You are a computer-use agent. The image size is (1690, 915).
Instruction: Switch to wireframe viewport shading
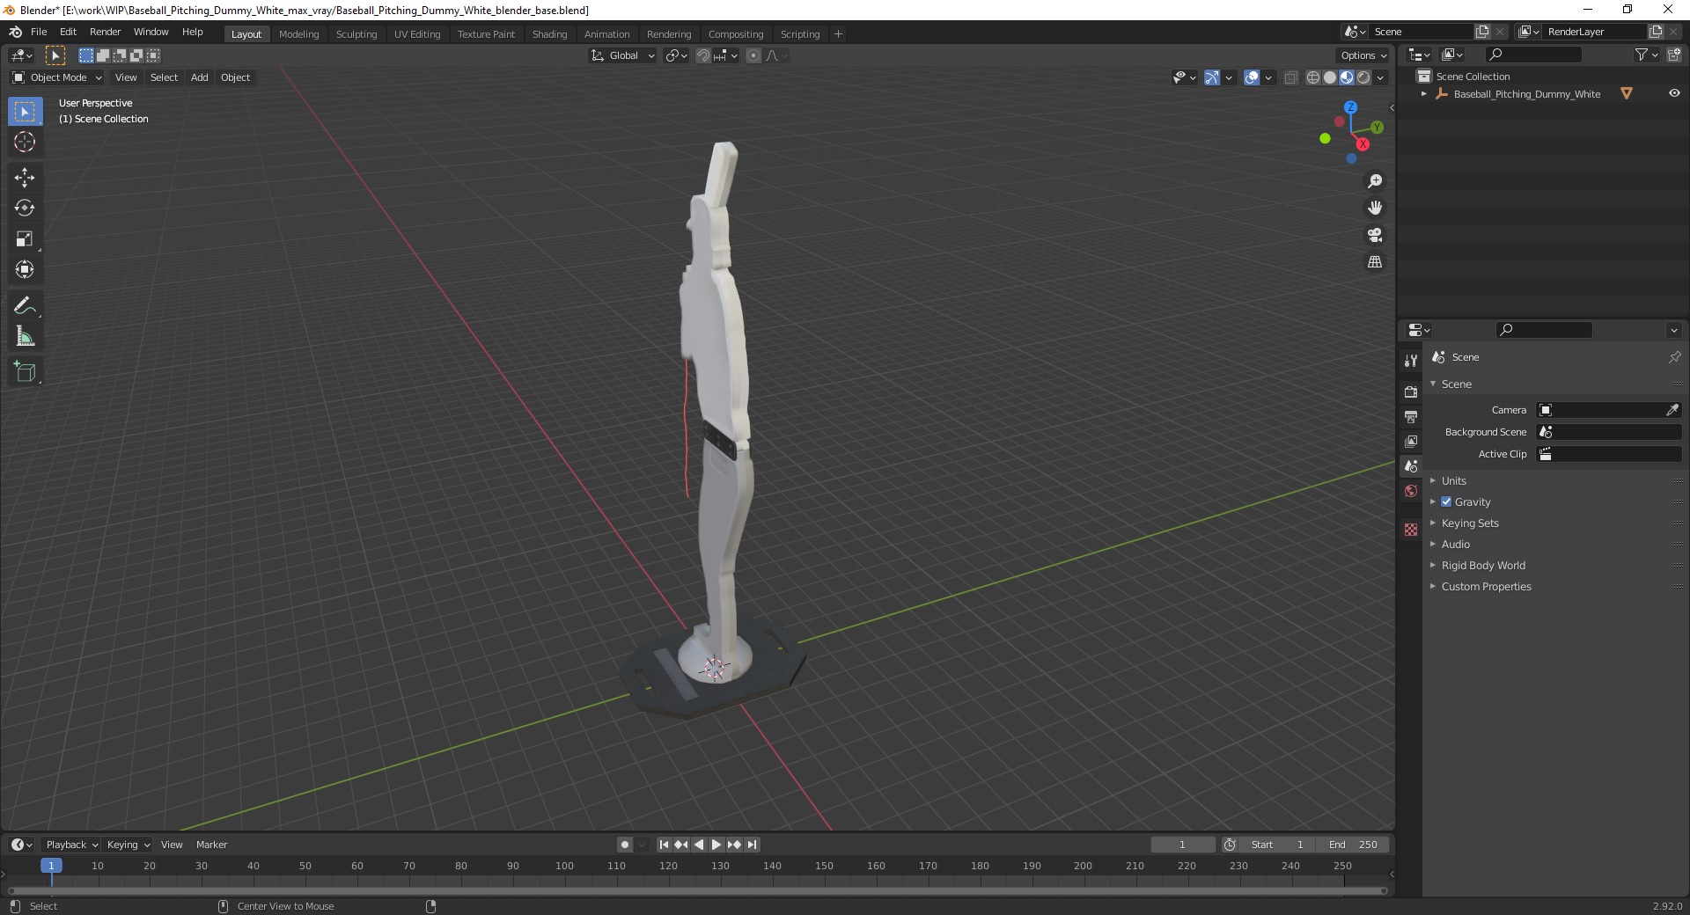coord(1313,77)
